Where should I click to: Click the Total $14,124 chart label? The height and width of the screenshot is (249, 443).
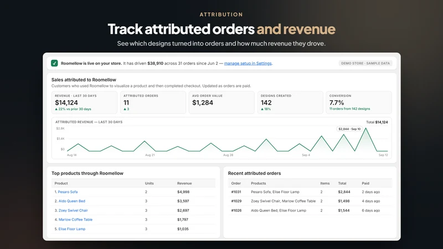[x=377, y=122]
